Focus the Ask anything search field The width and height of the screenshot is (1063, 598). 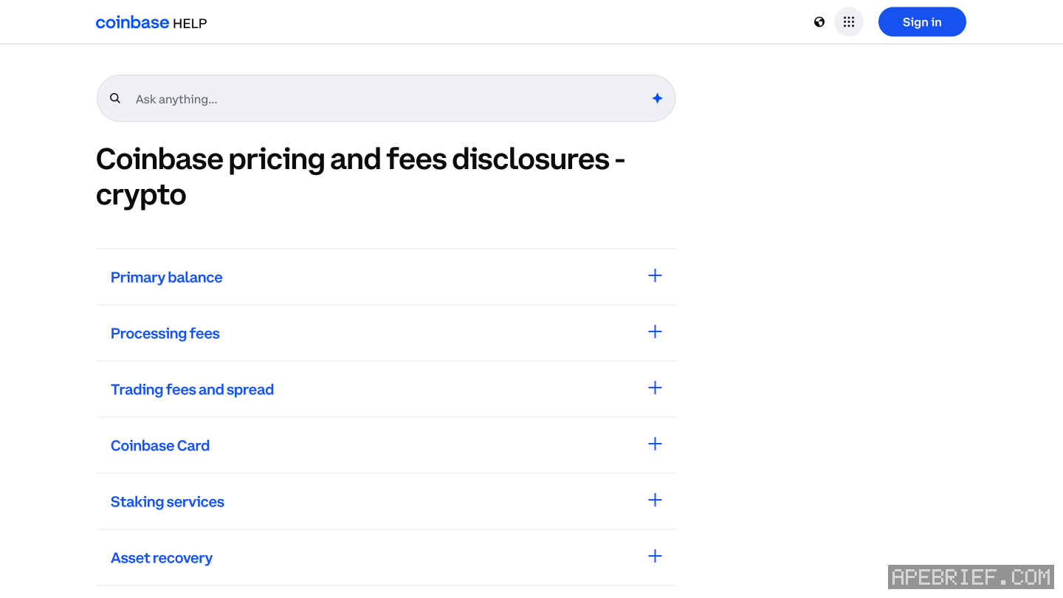(x=386, y=98)
